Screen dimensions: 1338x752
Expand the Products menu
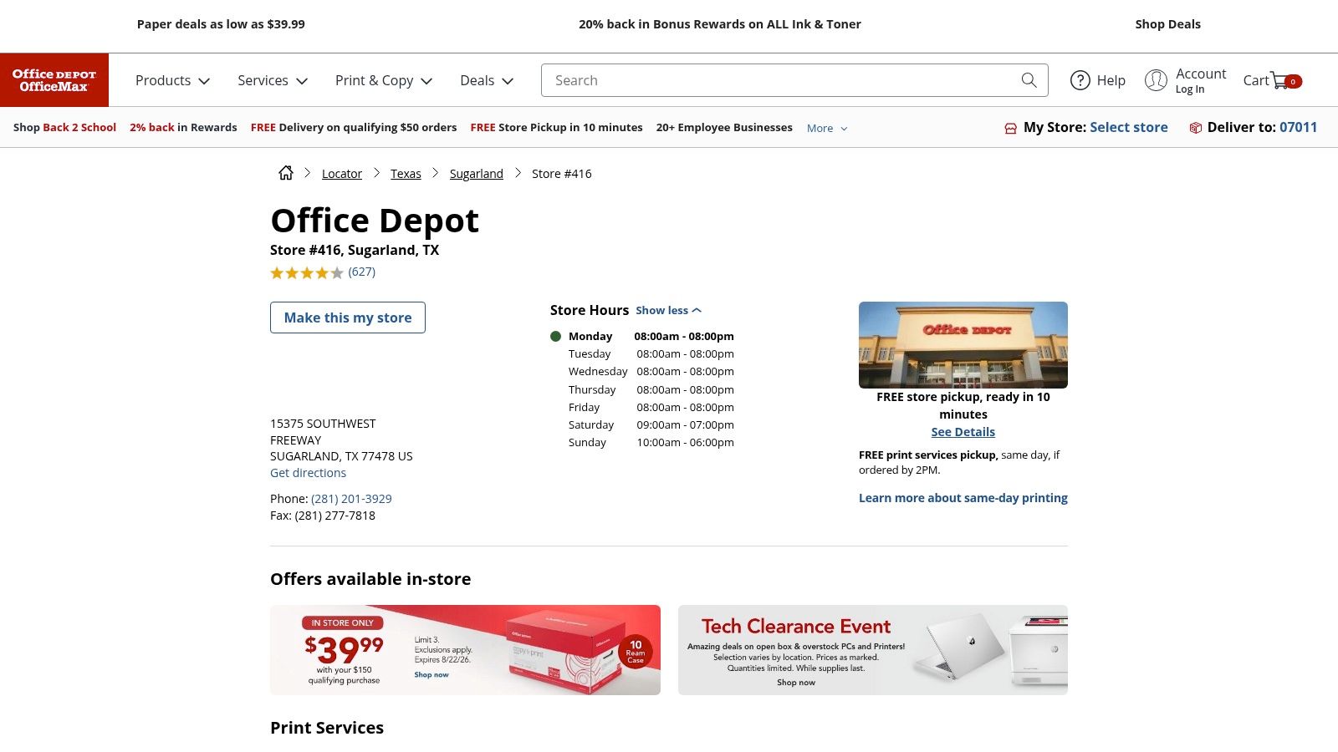coord(172,80)
